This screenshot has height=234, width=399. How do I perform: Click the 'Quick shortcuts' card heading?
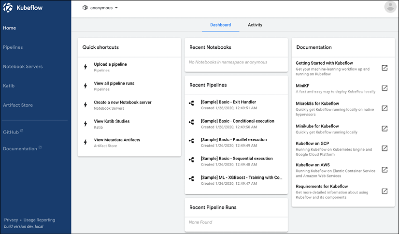click(x=100, y=47)
